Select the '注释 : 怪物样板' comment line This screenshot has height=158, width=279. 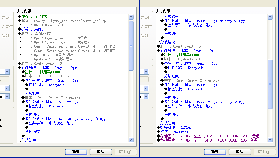[33, 17]
